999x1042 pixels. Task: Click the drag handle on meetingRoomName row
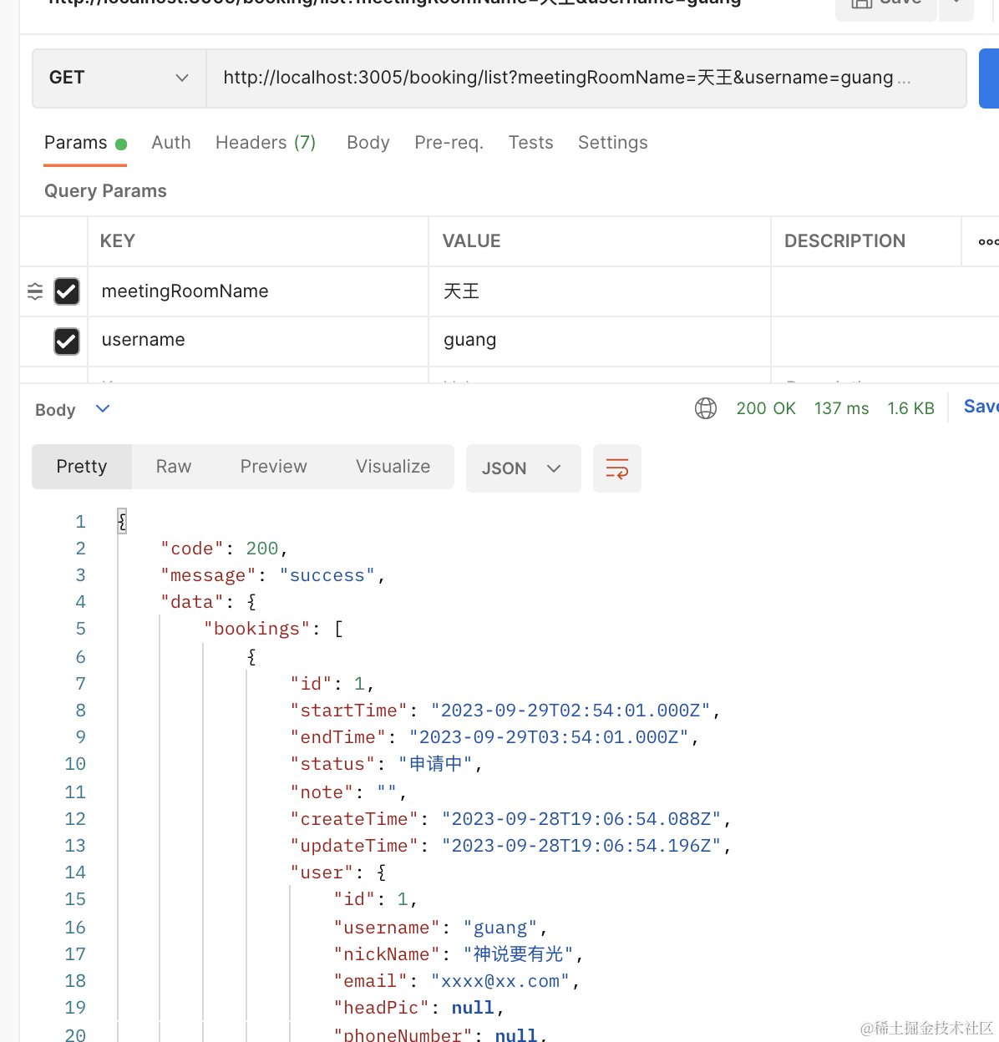pyautogui.click(x=35, y=291)
